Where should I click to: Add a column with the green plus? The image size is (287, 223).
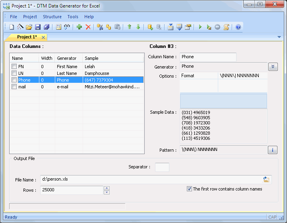[x=79, y=27]
